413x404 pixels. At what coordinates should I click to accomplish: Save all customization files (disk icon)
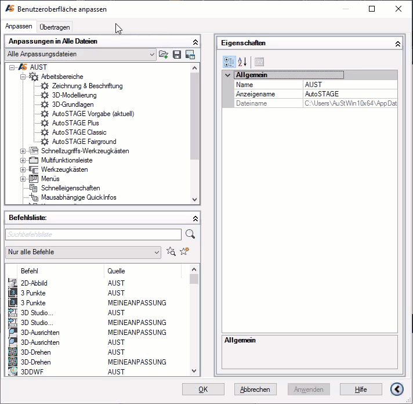click(x=177, y=55)
